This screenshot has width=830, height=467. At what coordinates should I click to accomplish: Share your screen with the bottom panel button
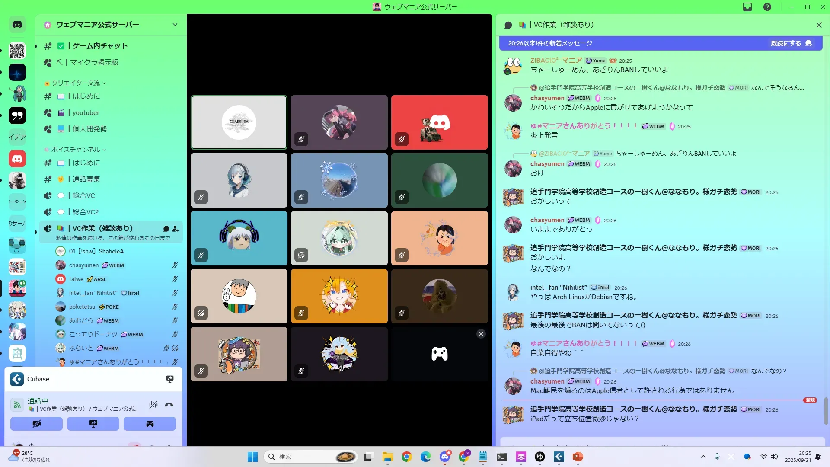click(x=93, y=424)
